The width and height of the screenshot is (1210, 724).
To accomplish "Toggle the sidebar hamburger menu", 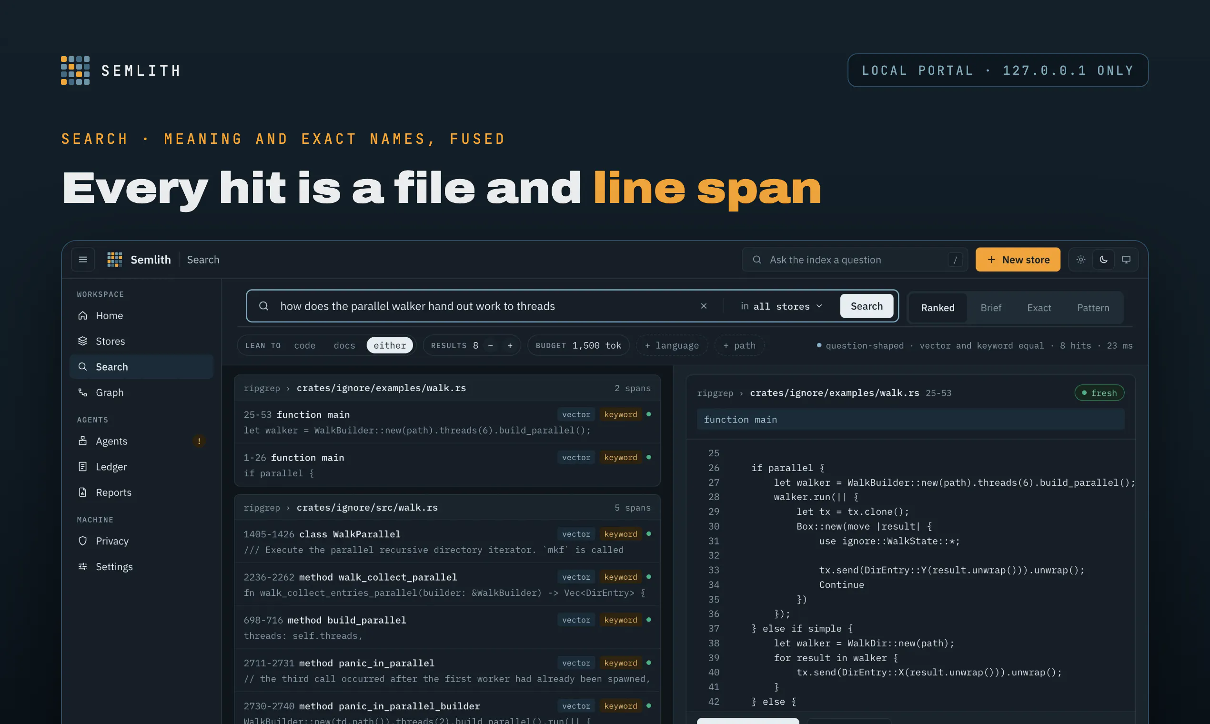I will tap(83, 260).
